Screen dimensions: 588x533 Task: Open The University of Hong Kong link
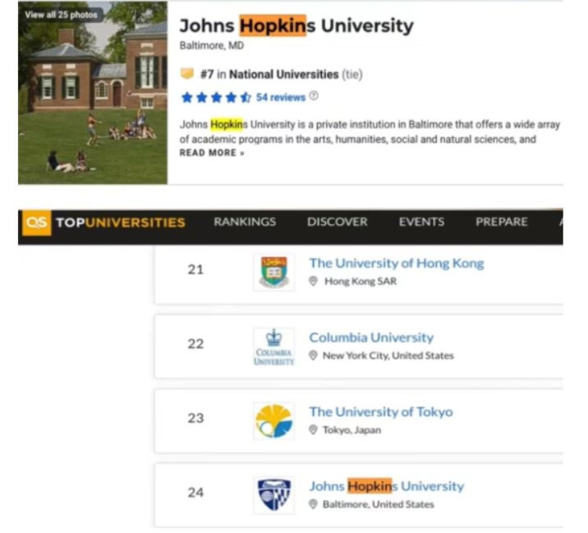coord(397,264)
